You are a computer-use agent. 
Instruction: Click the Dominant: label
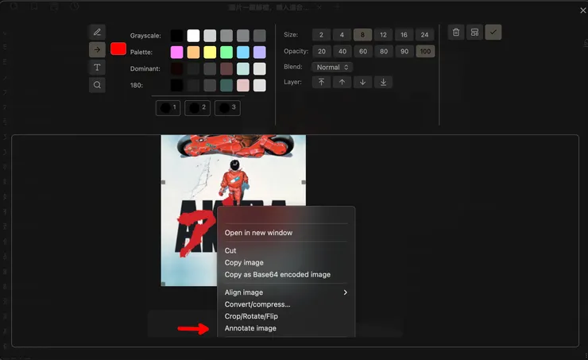(x=145, y=68)
